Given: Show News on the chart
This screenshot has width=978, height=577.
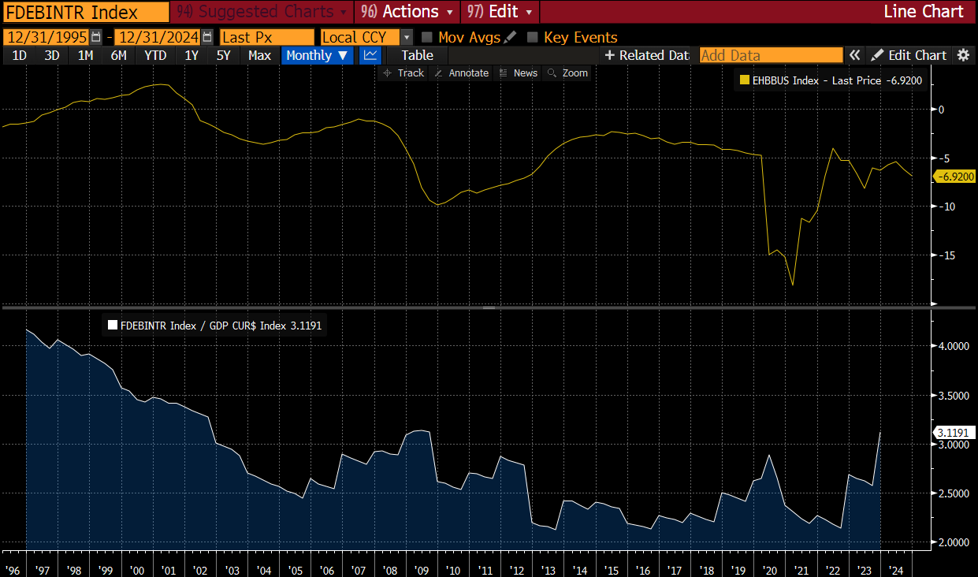Looking at the screenshot, I should 518,73.
